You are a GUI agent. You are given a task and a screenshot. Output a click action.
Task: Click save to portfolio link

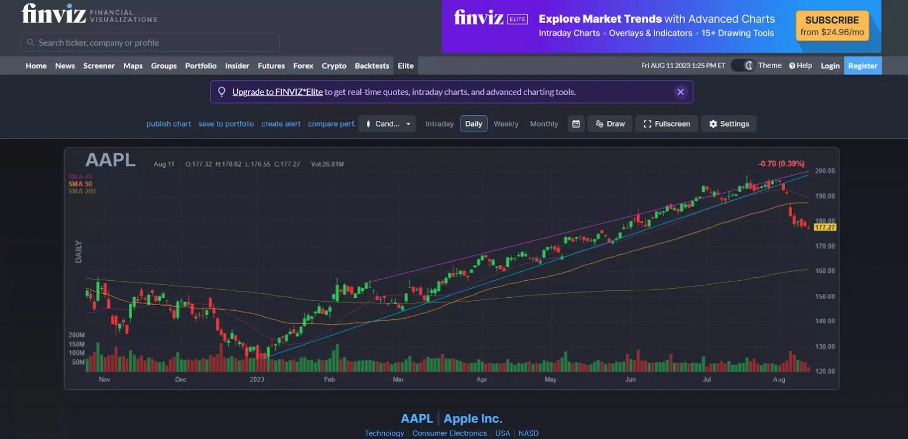(x=226, y=124)
